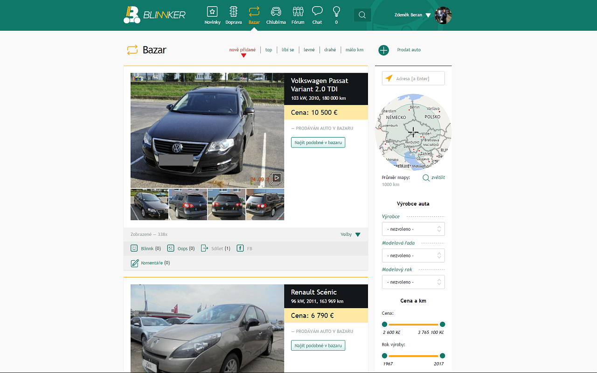
Task: Open the Výrobce dropdown
Action: tap(413, 229)
